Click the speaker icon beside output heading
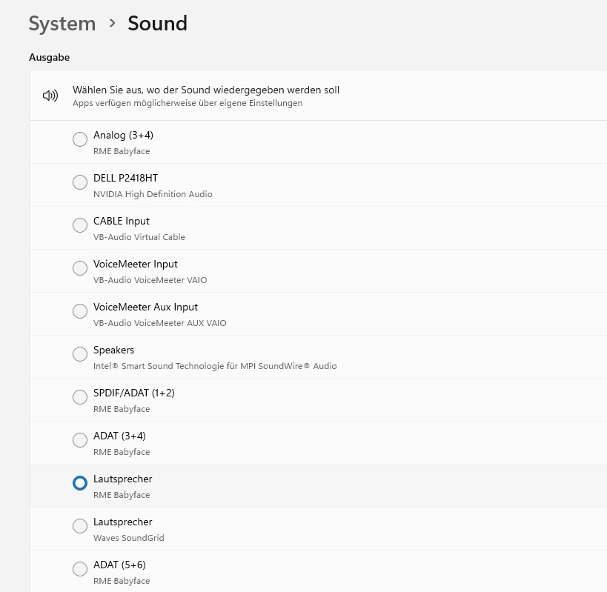 [50, 96]
